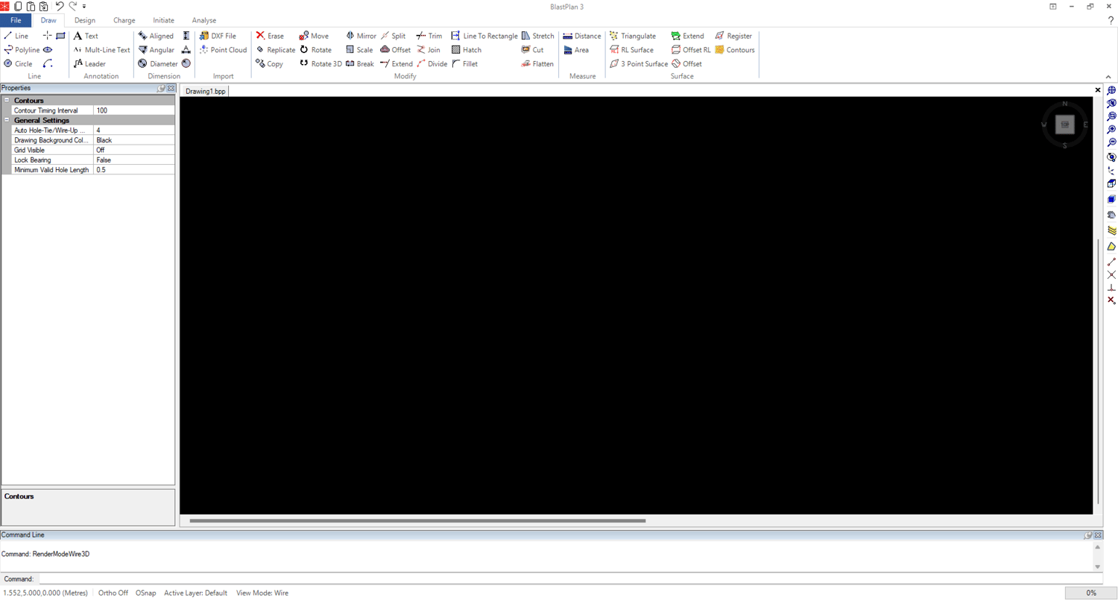Select the Circle drawing tool
1118x600 pixels.
coord(18,64)
